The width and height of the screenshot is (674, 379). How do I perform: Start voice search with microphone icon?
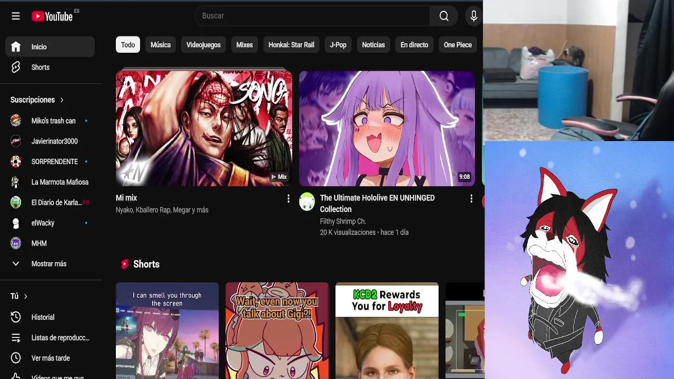coord(473,16)
